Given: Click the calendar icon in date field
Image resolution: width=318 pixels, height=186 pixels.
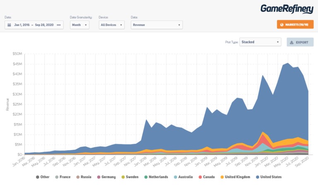Looking at the screenshot, I should tap(10, 25).
